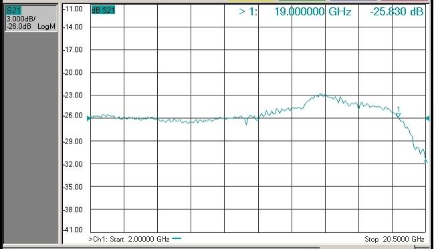
Task: Click the -20.00 y-axis label
Action: point(73,72)
